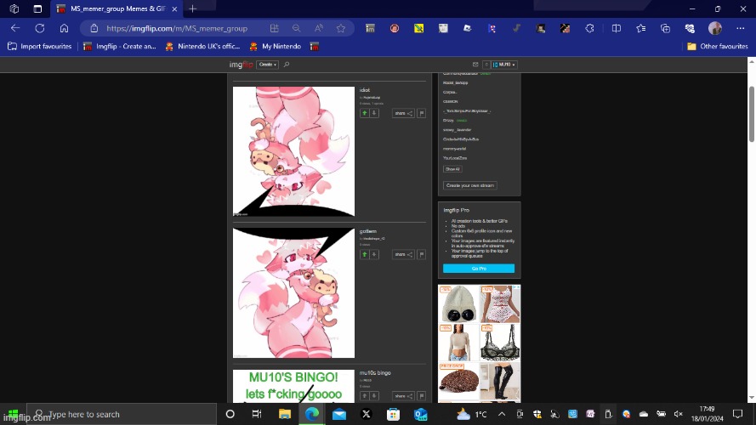This screenshot has width=756, height=425.
Task: Open 'My Nintendo' bookmark
Action: click(x=276, y=46)
